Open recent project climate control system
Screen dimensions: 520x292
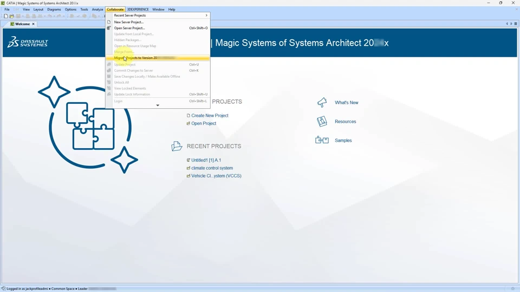pyautogui.click(x=212, y=168)
